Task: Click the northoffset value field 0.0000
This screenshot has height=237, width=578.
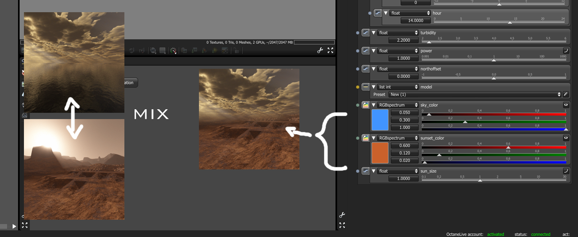Action: [x=403, y=76]
